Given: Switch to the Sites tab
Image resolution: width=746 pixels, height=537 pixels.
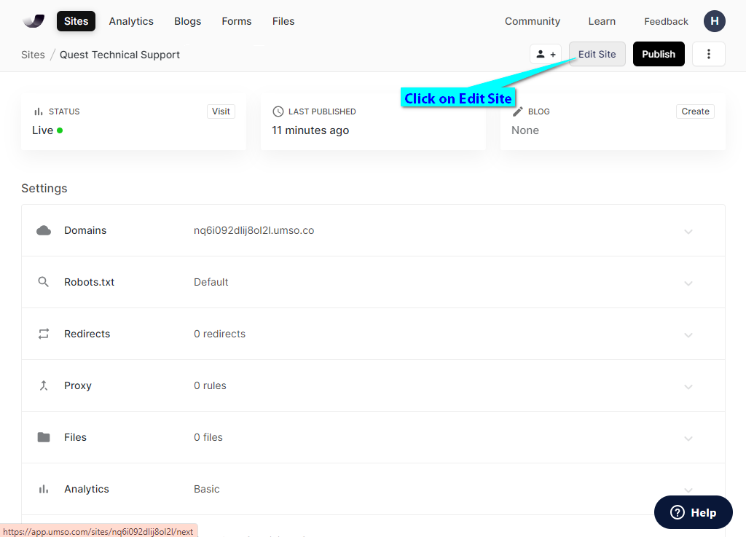Looking at the screenshot, I should pos(76,21).
